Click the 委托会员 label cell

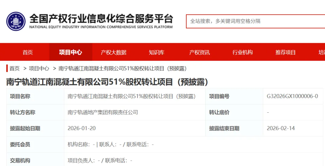click(35, 144)
